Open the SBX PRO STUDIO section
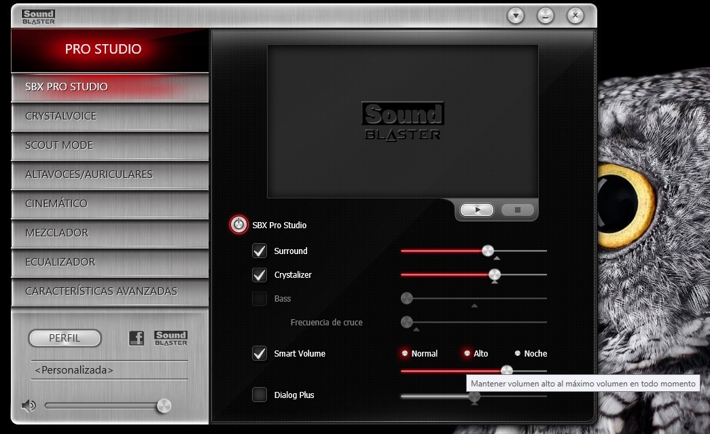The height and width of the screenshot is (434, 710). pos(110,87)
